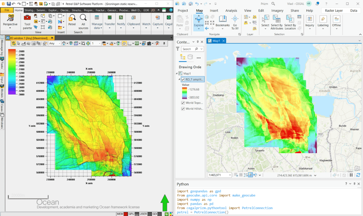Click the Capture button in Petrel

click(x=158, y=22)
